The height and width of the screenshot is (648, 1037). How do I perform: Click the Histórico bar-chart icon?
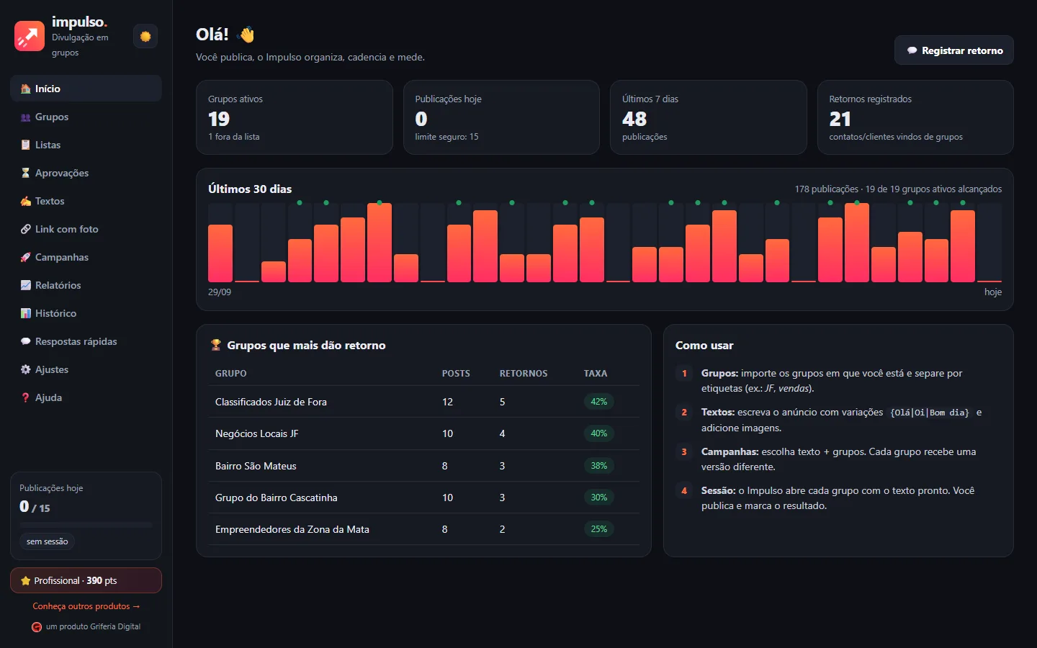pos(26,313)
